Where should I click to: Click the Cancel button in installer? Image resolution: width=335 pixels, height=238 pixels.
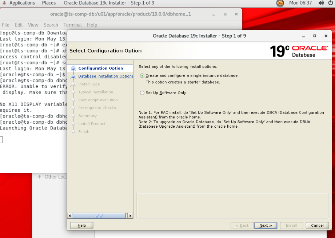point(317,225)
